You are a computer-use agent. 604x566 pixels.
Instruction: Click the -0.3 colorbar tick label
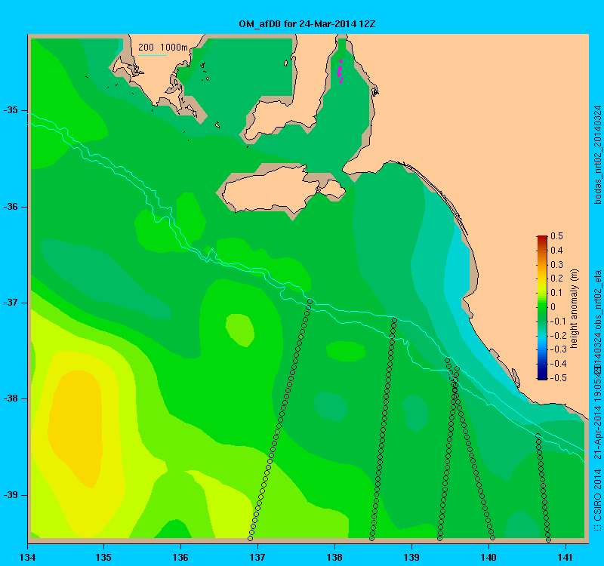(x=558, y=349)
